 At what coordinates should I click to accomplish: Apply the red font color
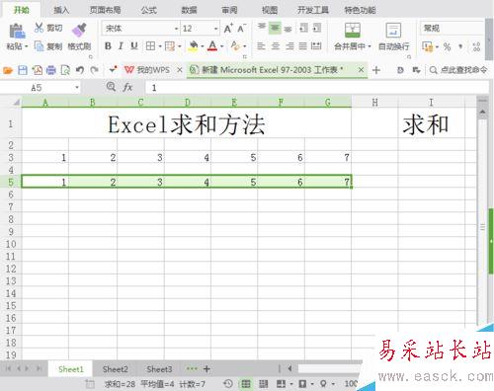pos(212,46)
